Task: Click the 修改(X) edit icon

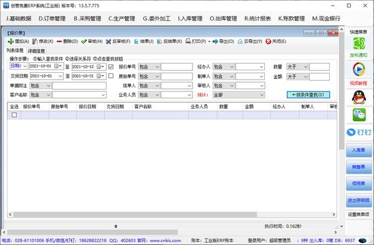Action: pos(35,42)
